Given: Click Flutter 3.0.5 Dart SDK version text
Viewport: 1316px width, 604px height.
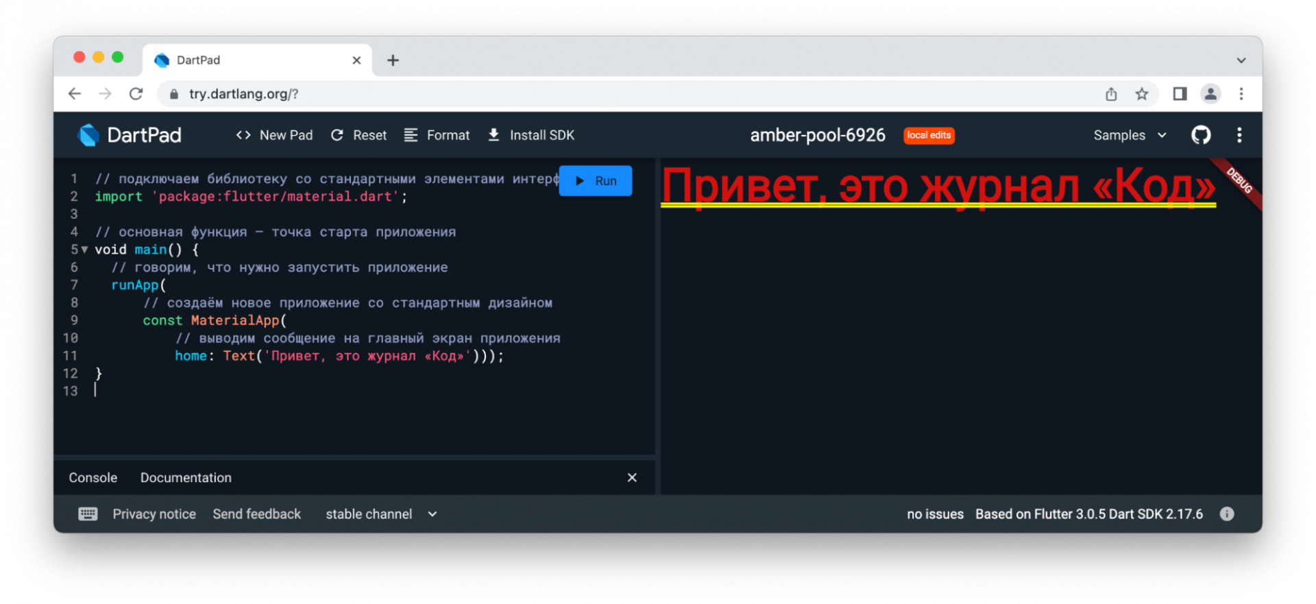Looking at the screenshot, I should (x=1089, y=514).
